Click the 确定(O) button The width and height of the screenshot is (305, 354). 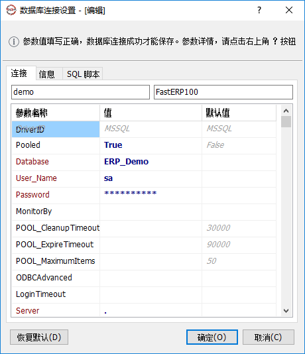click(212, 337)
